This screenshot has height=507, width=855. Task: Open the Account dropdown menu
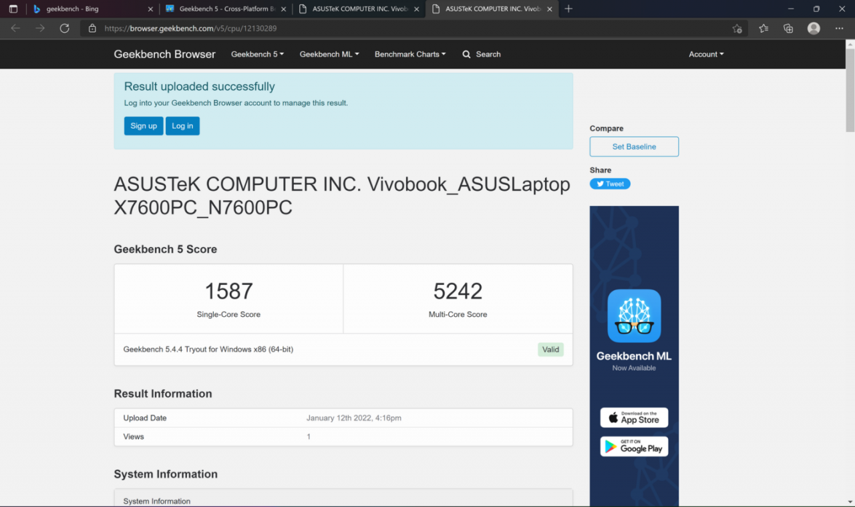pyautogui.click(x=706, y=54)
